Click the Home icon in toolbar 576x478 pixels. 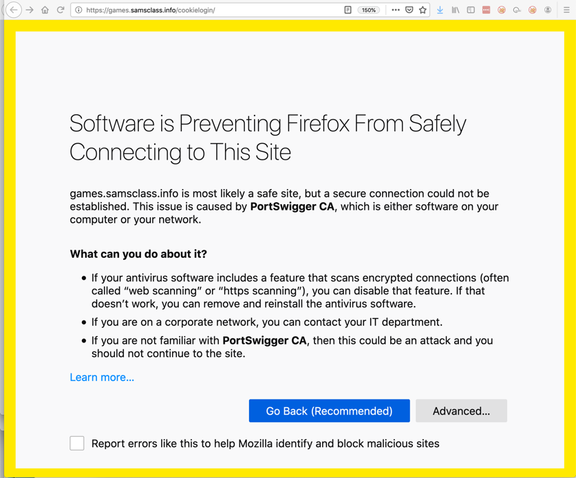45,10
